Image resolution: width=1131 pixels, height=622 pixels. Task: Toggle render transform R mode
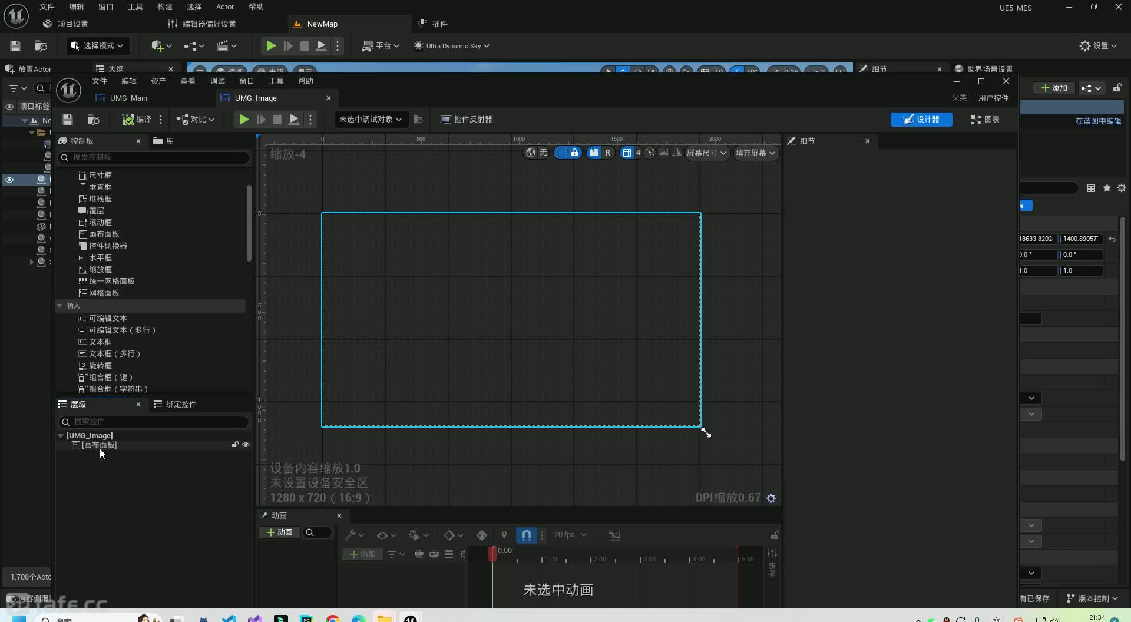click(607, 153)
